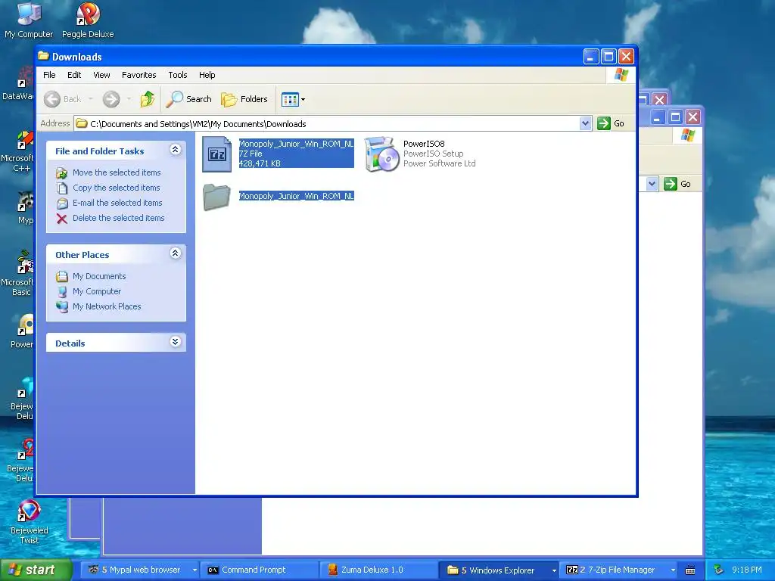This screenshot has height=581, width=775.
Task: Open the Peggle Deluxe desktop shortcut
Action: (88, 20)
